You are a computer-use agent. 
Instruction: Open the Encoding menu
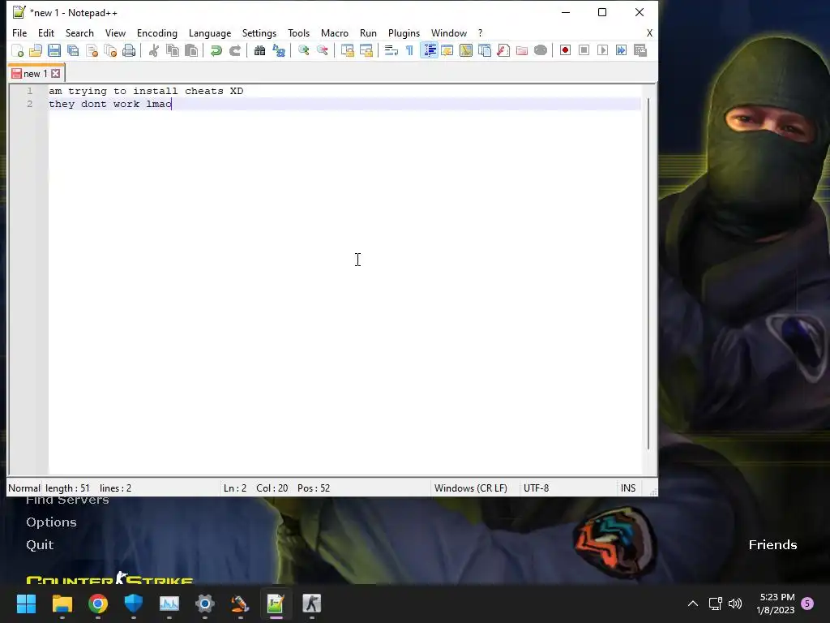[x=156, y=32]
